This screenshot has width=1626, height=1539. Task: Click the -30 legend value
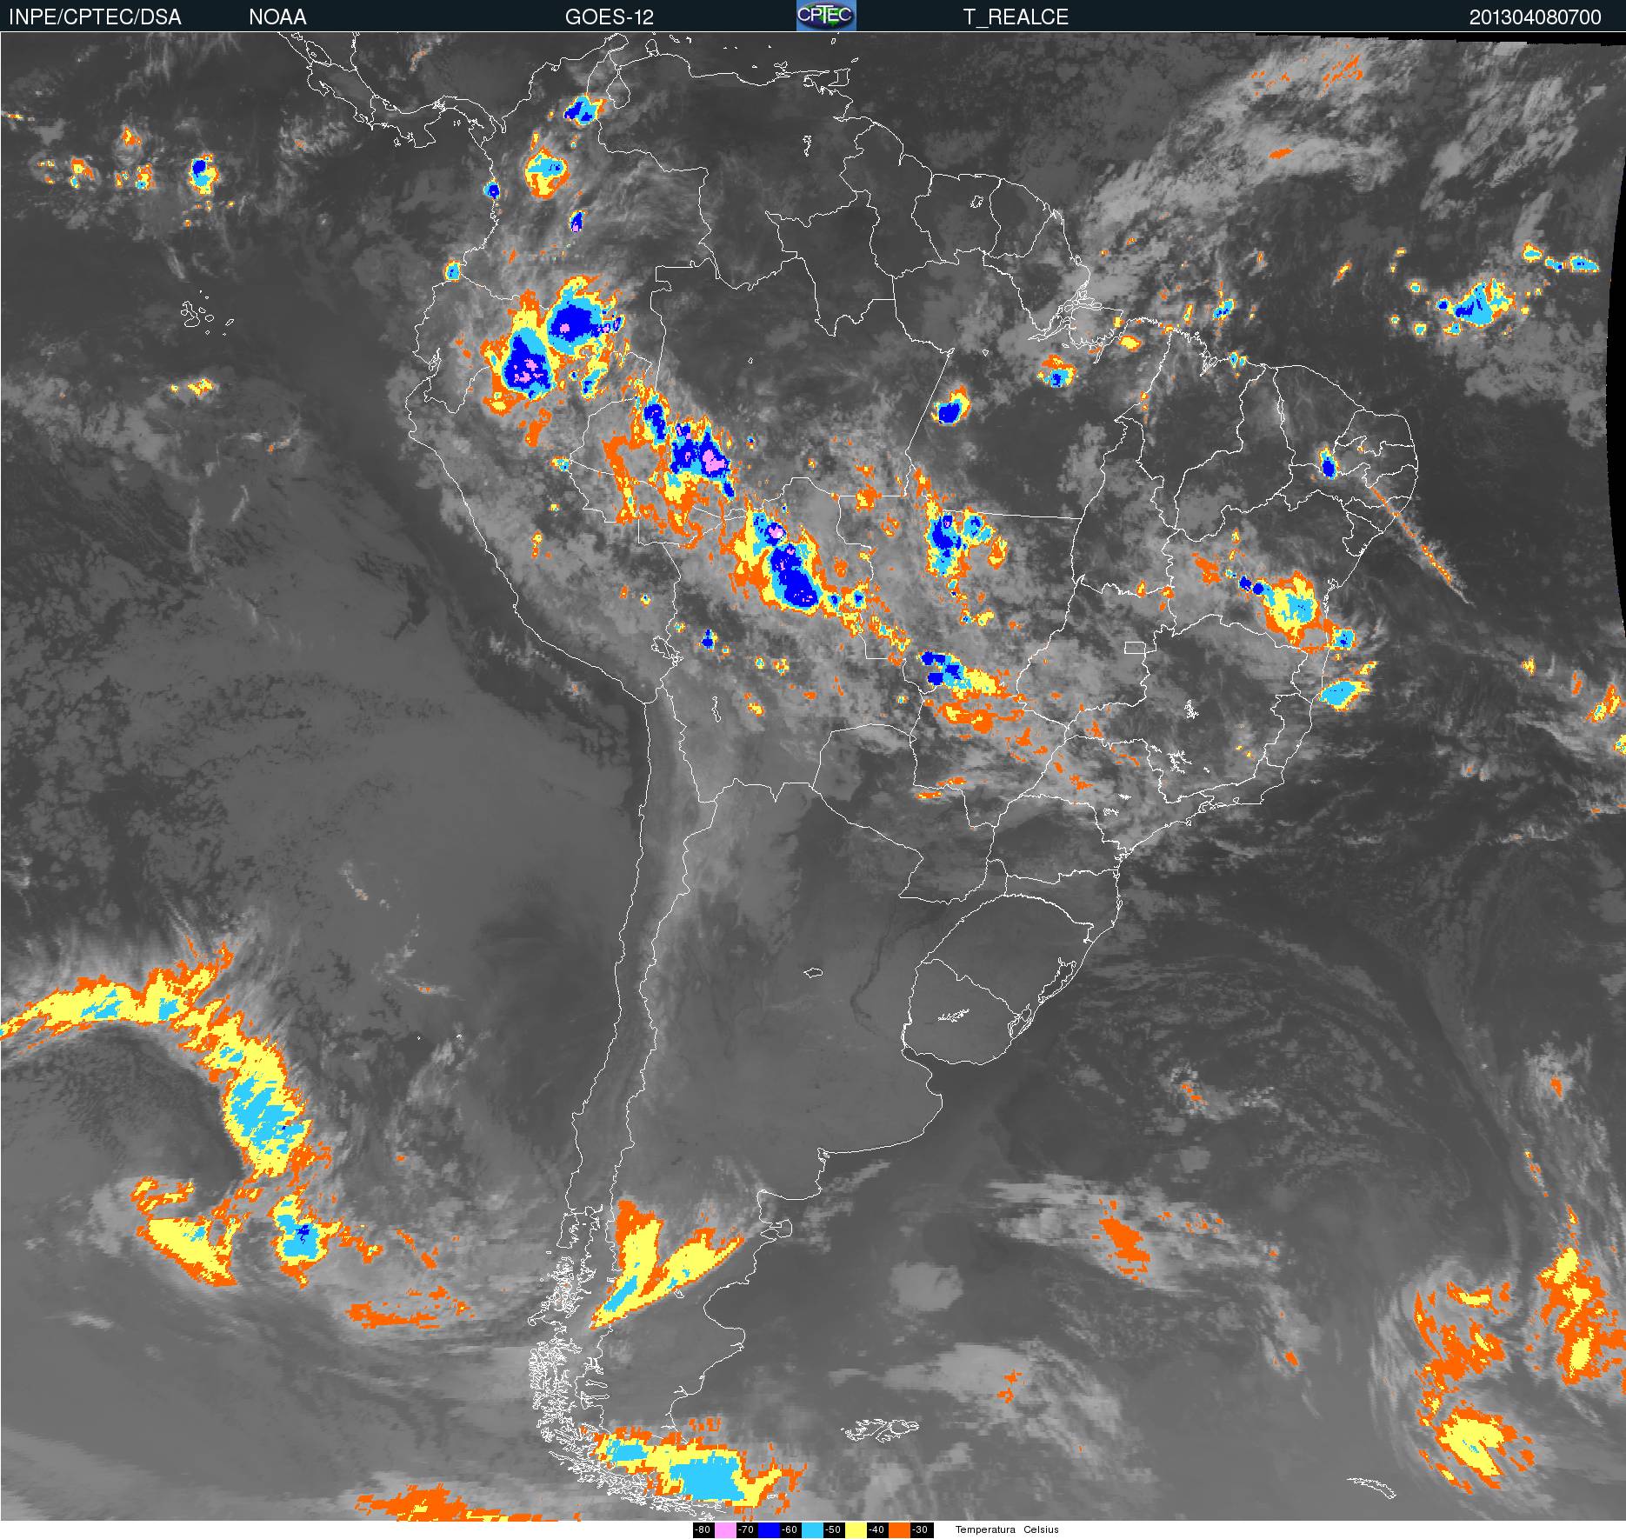(920, 1530)
